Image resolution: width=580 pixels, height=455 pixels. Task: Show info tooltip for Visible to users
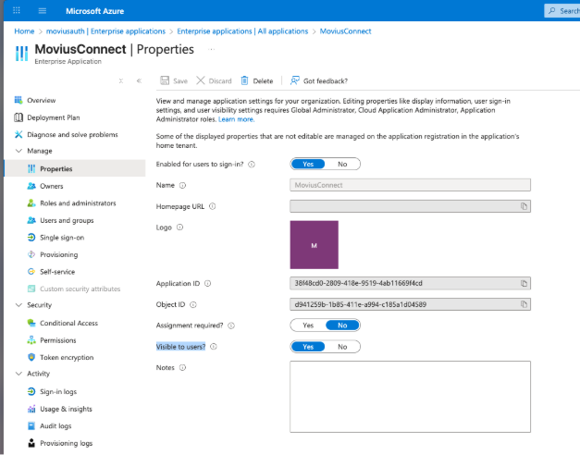[214, 347]
